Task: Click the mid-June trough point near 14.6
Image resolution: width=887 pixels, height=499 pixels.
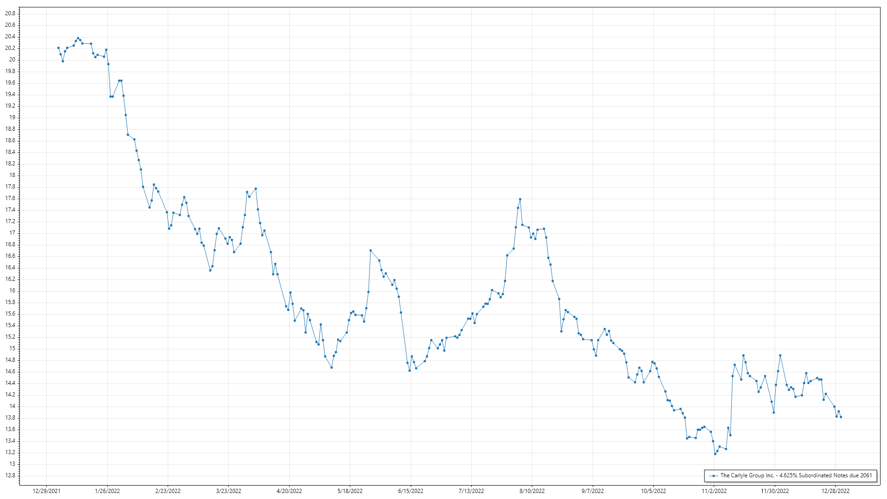Action: coord(410,371)
